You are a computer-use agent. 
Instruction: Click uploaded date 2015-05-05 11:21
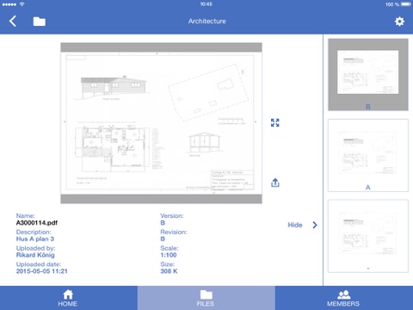pos(42,271)
